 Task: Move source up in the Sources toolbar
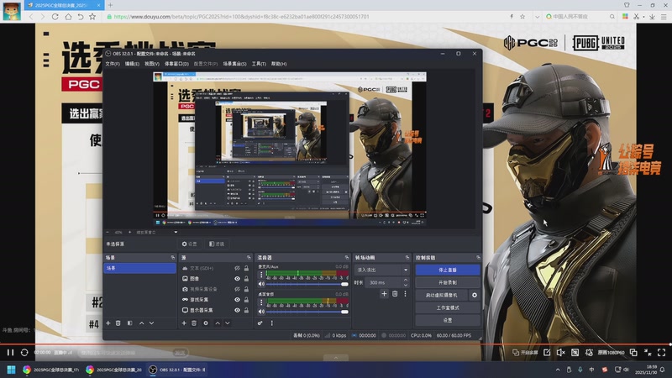[x=218, y=323]
